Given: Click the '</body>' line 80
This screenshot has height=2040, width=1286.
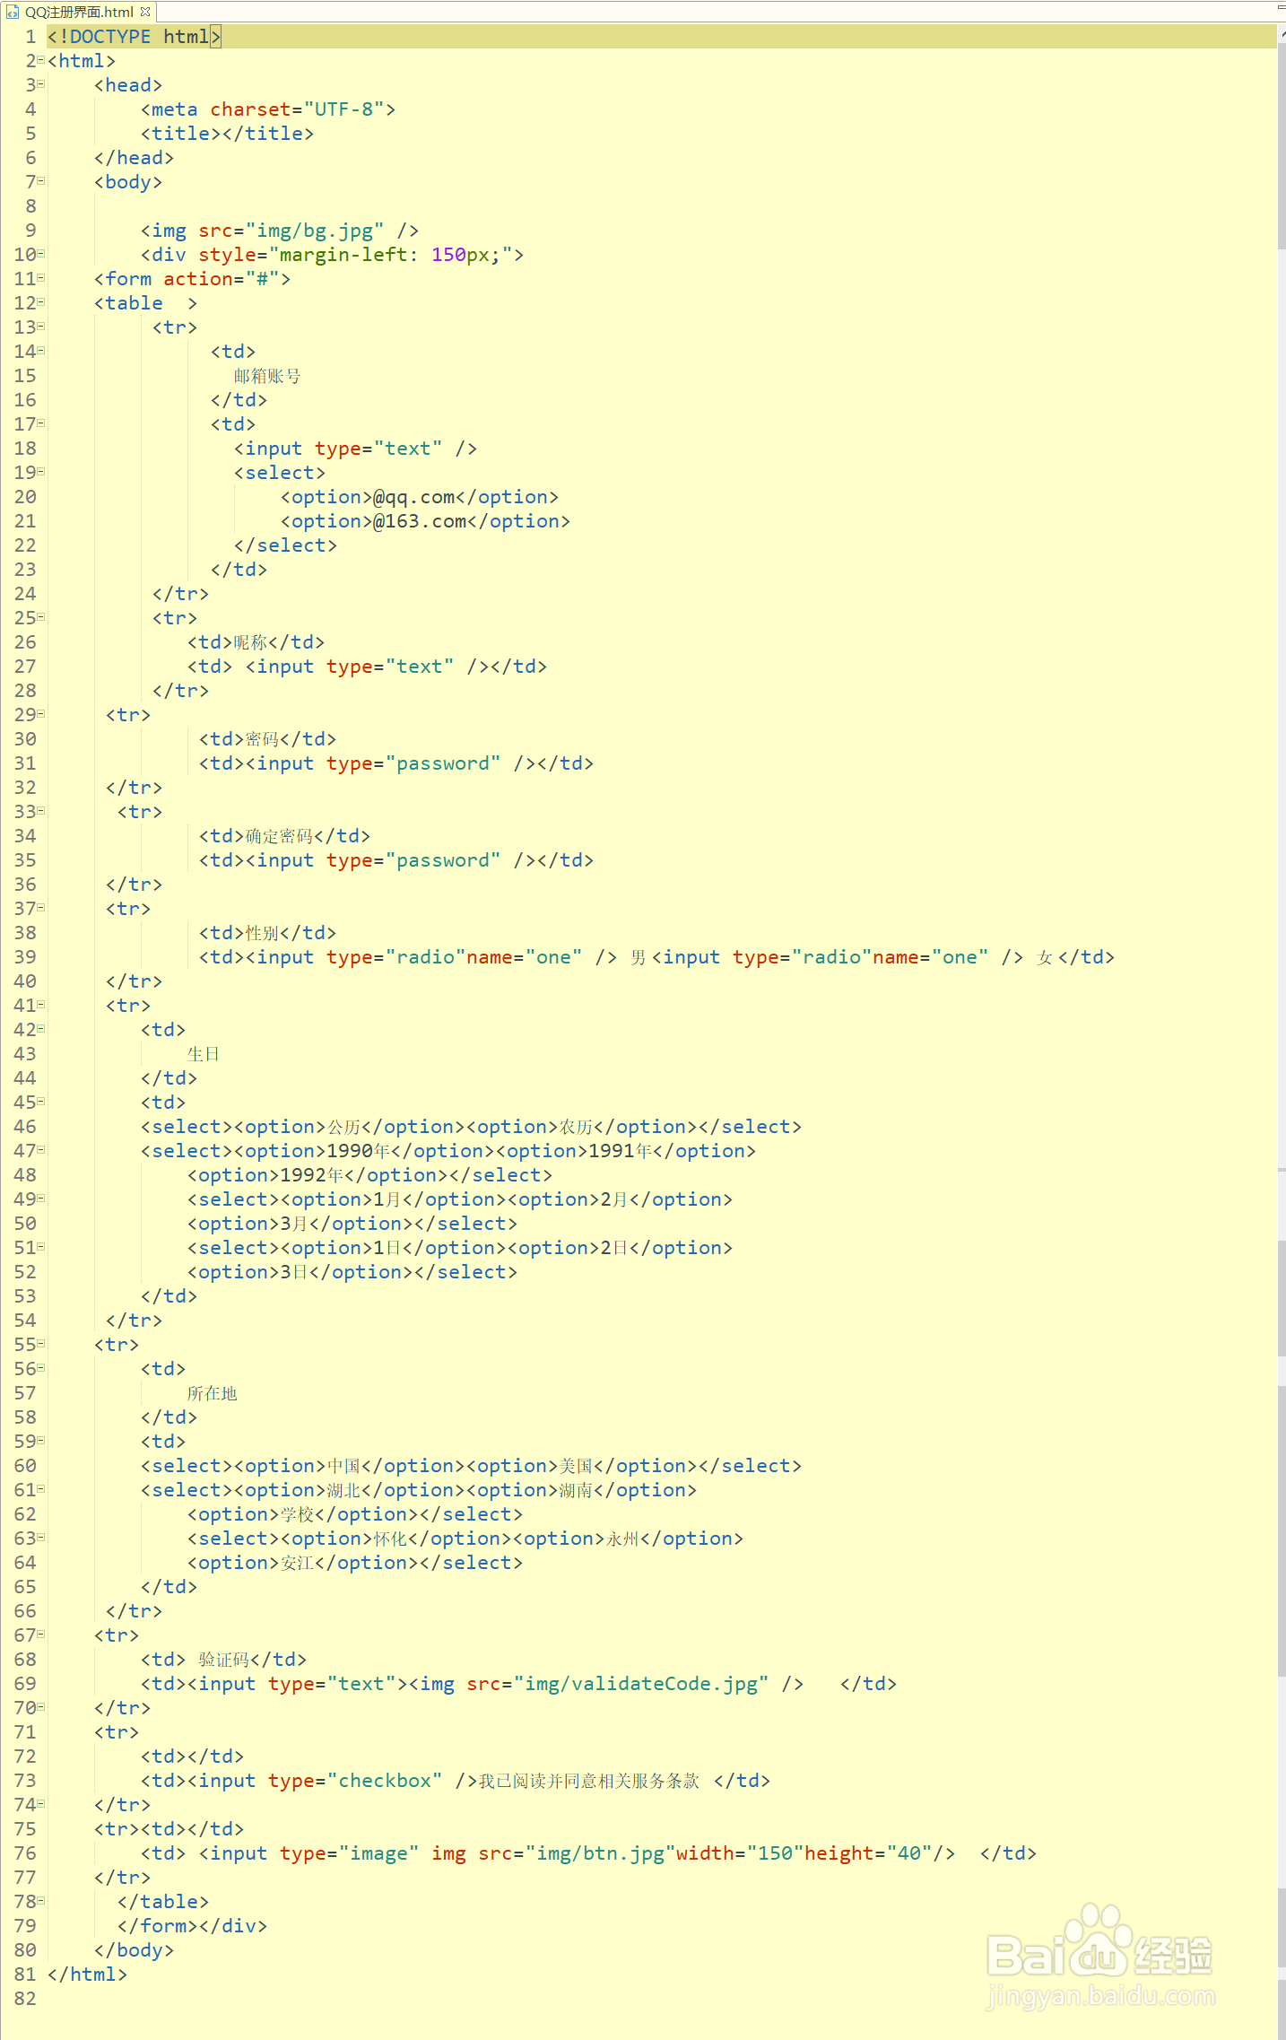Looking at the screenshot, I should (135, 1949).
